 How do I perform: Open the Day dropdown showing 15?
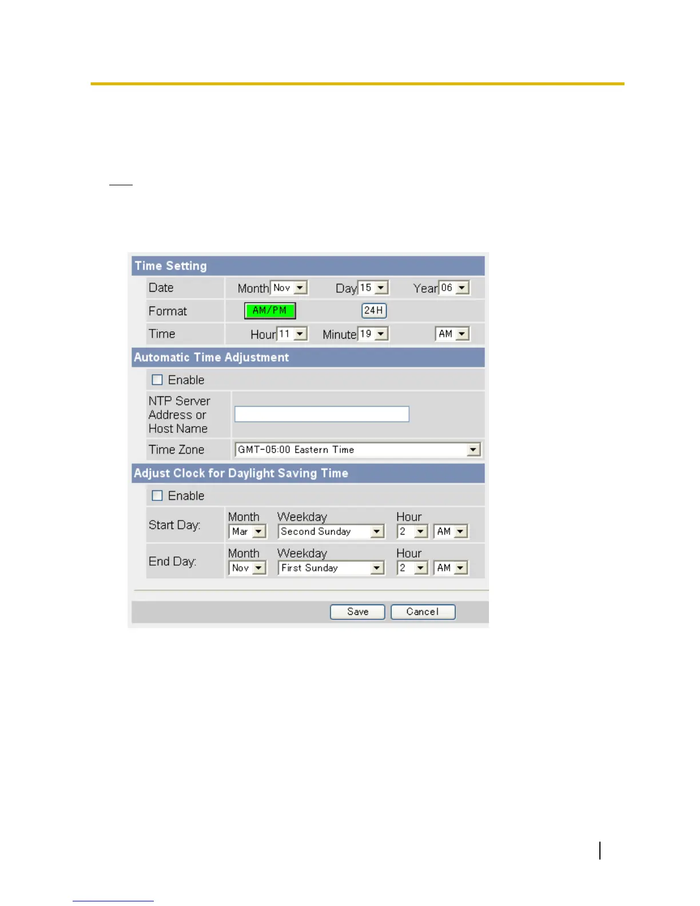coord(373,288)
